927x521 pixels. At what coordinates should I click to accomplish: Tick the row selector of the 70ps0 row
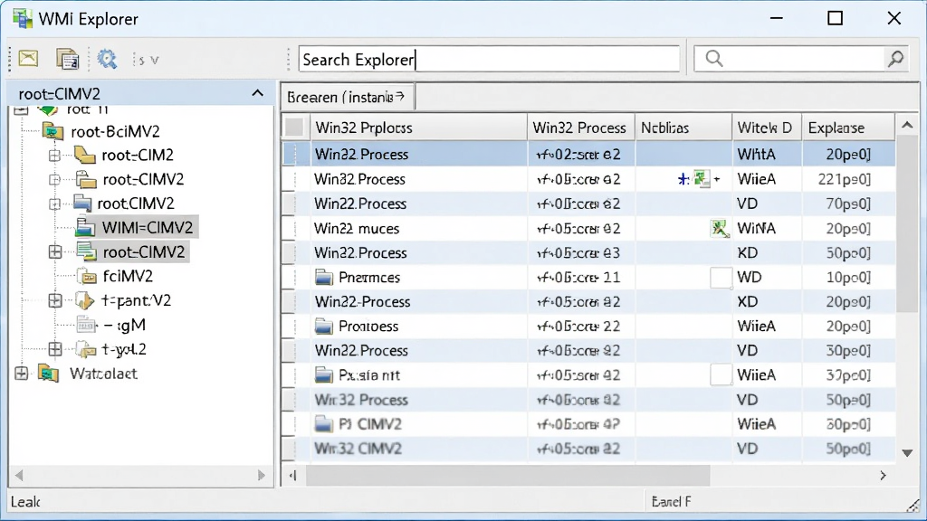point(289,204)
